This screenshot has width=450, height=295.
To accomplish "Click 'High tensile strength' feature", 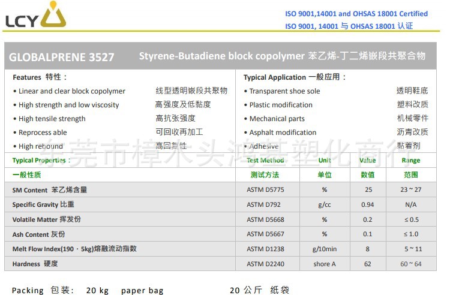I will coord(52,119).
